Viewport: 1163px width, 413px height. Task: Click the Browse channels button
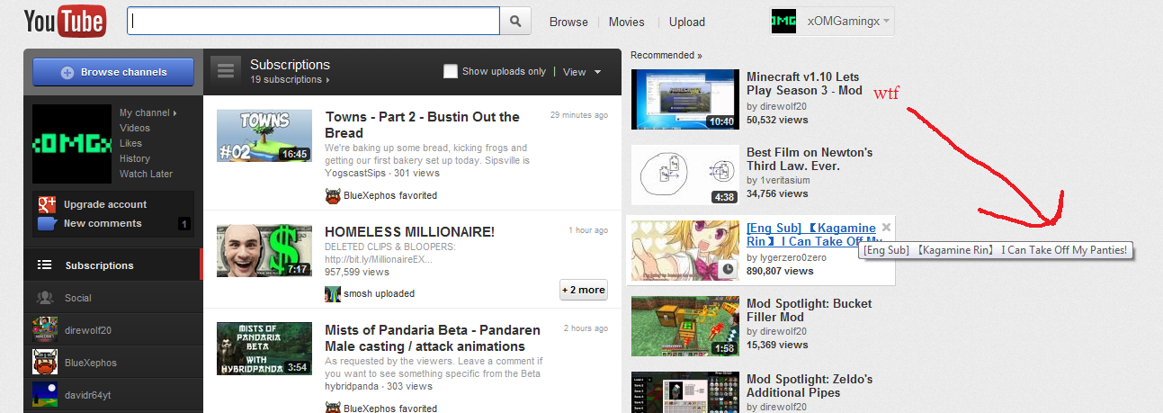point(112,73)
